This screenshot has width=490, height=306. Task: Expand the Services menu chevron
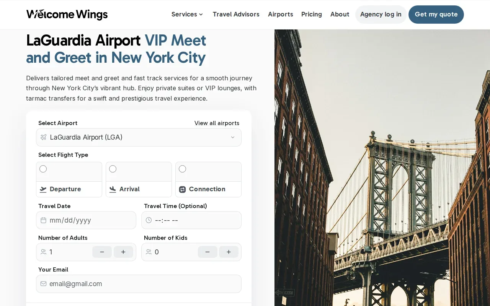click(201, 15)
